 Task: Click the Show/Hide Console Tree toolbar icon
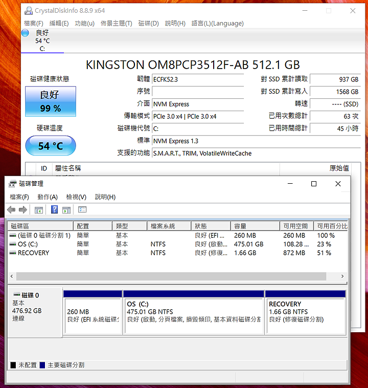(39, 210)
